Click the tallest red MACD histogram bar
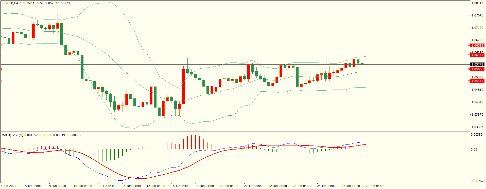 click(192, 142)
